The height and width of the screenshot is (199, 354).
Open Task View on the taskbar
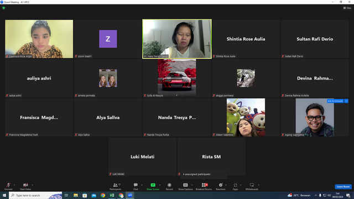coord(66,195)
